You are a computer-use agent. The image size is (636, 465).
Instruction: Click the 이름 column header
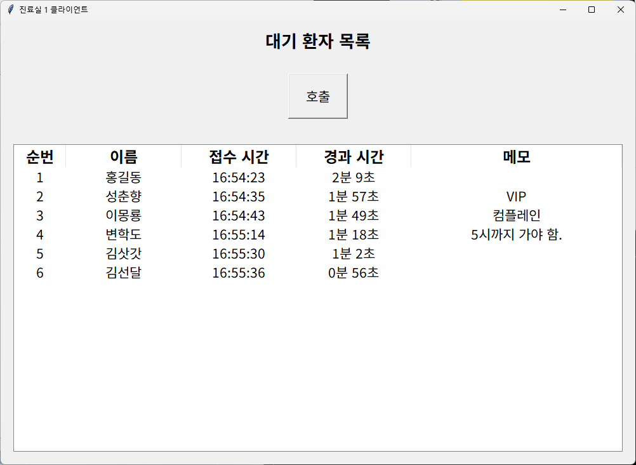click(124, 156)
